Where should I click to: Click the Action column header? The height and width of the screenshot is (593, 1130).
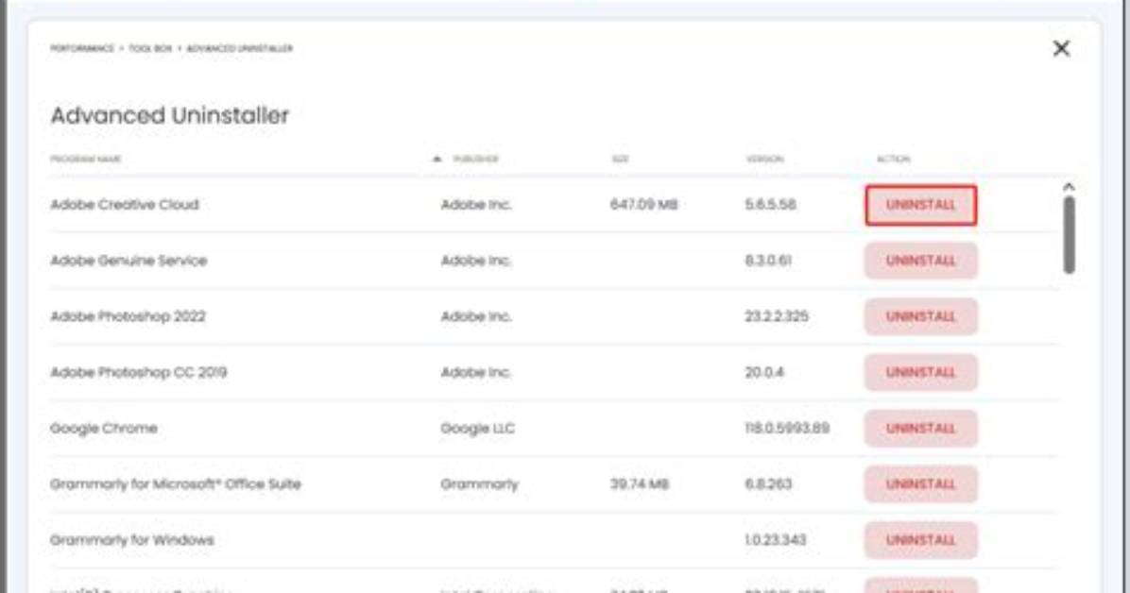[893, 159]
